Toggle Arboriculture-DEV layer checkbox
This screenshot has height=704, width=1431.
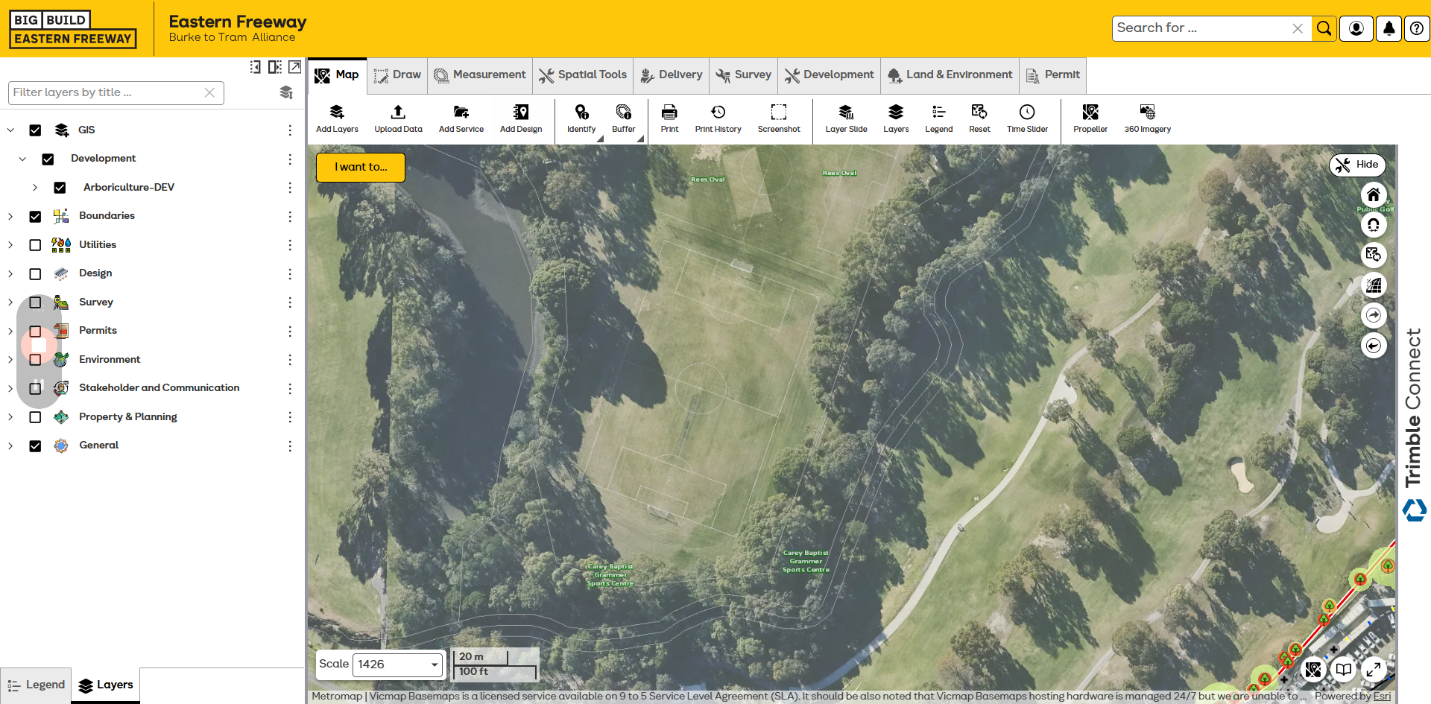tap(60, 188)
